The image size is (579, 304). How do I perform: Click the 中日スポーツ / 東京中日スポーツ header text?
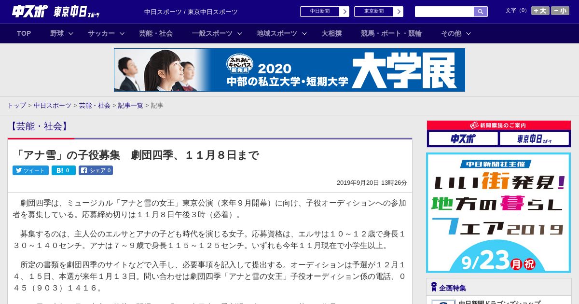[x=191, y=12]
